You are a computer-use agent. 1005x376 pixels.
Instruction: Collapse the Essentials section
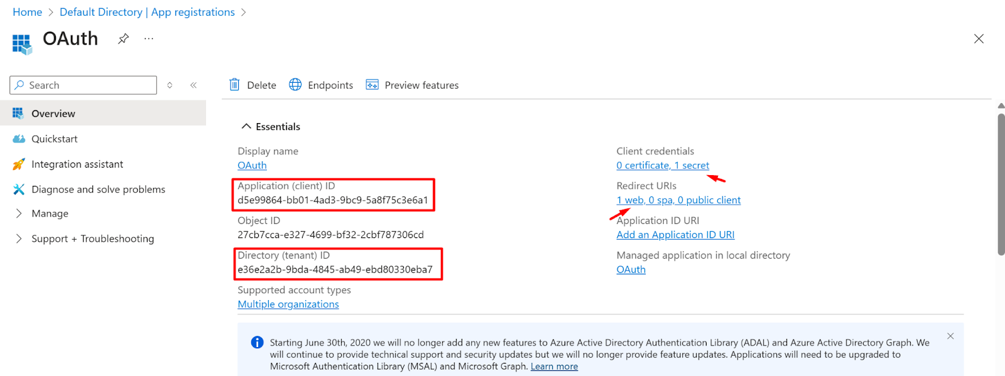pyautogui.click(x=246, y=126)
